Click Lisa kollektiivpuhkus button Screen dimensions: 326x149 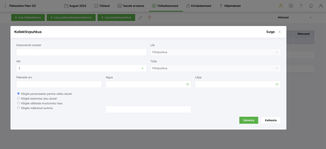(116, 18)
